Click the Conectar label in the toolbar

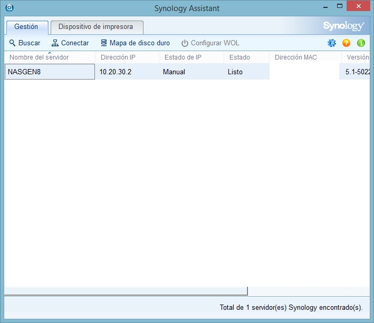coord(75,43)
